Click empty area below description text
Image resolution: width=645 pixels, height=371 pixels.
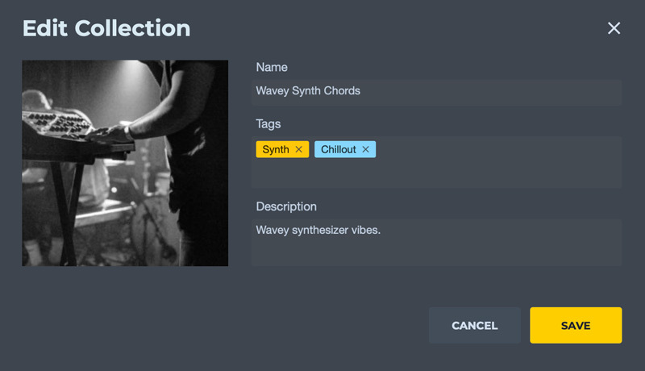(435, 252)
